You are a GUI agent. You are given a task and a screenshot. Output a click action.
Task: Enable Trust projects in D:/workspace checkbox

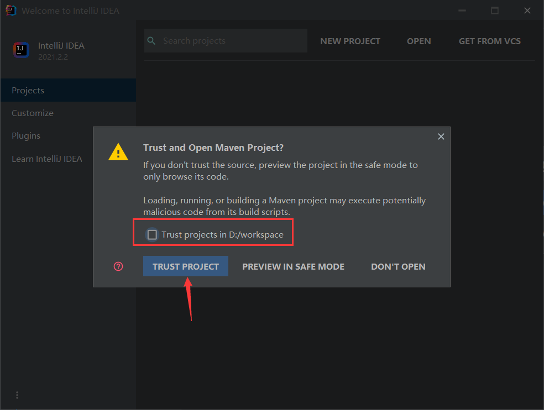(x=152, y=235)
